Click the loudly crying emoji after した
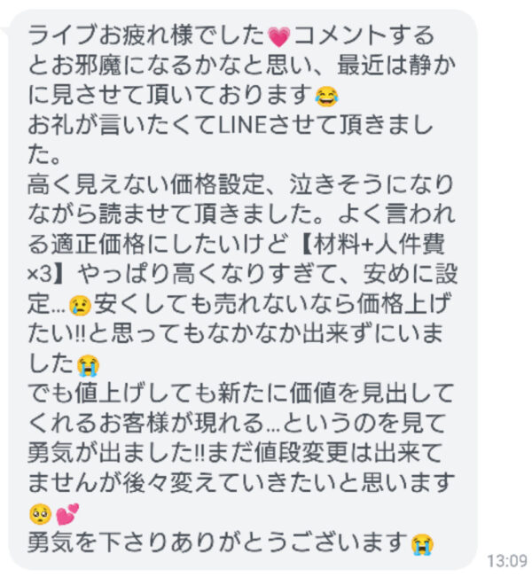The height and width of the screenshot is (585, 532). tap(88, 365)
